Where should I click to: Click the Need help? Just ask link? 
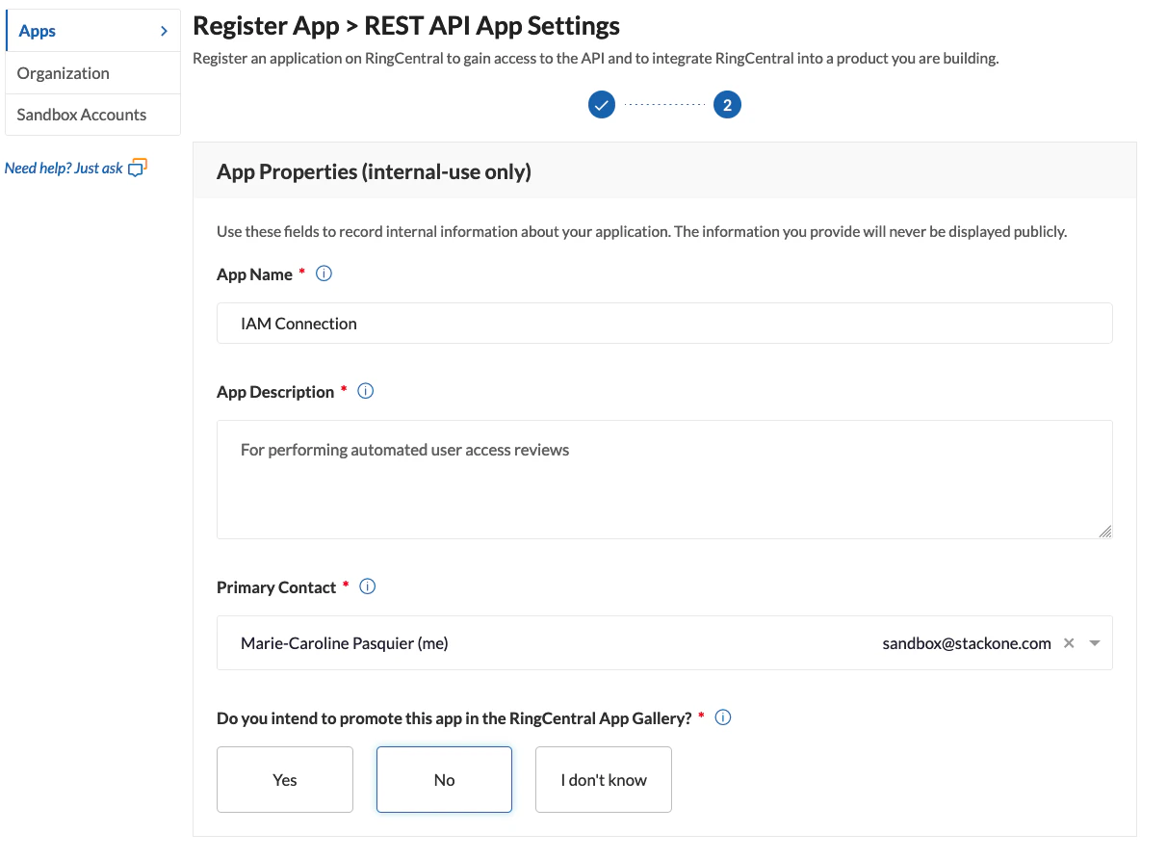click(x=63, y=167)
